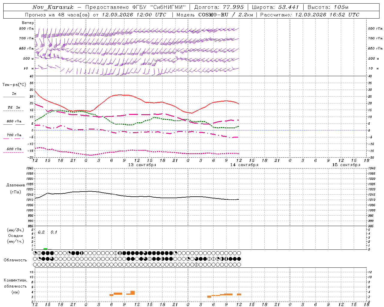
Task: Click the 13 сентября date label
Action: coord(142,165)
